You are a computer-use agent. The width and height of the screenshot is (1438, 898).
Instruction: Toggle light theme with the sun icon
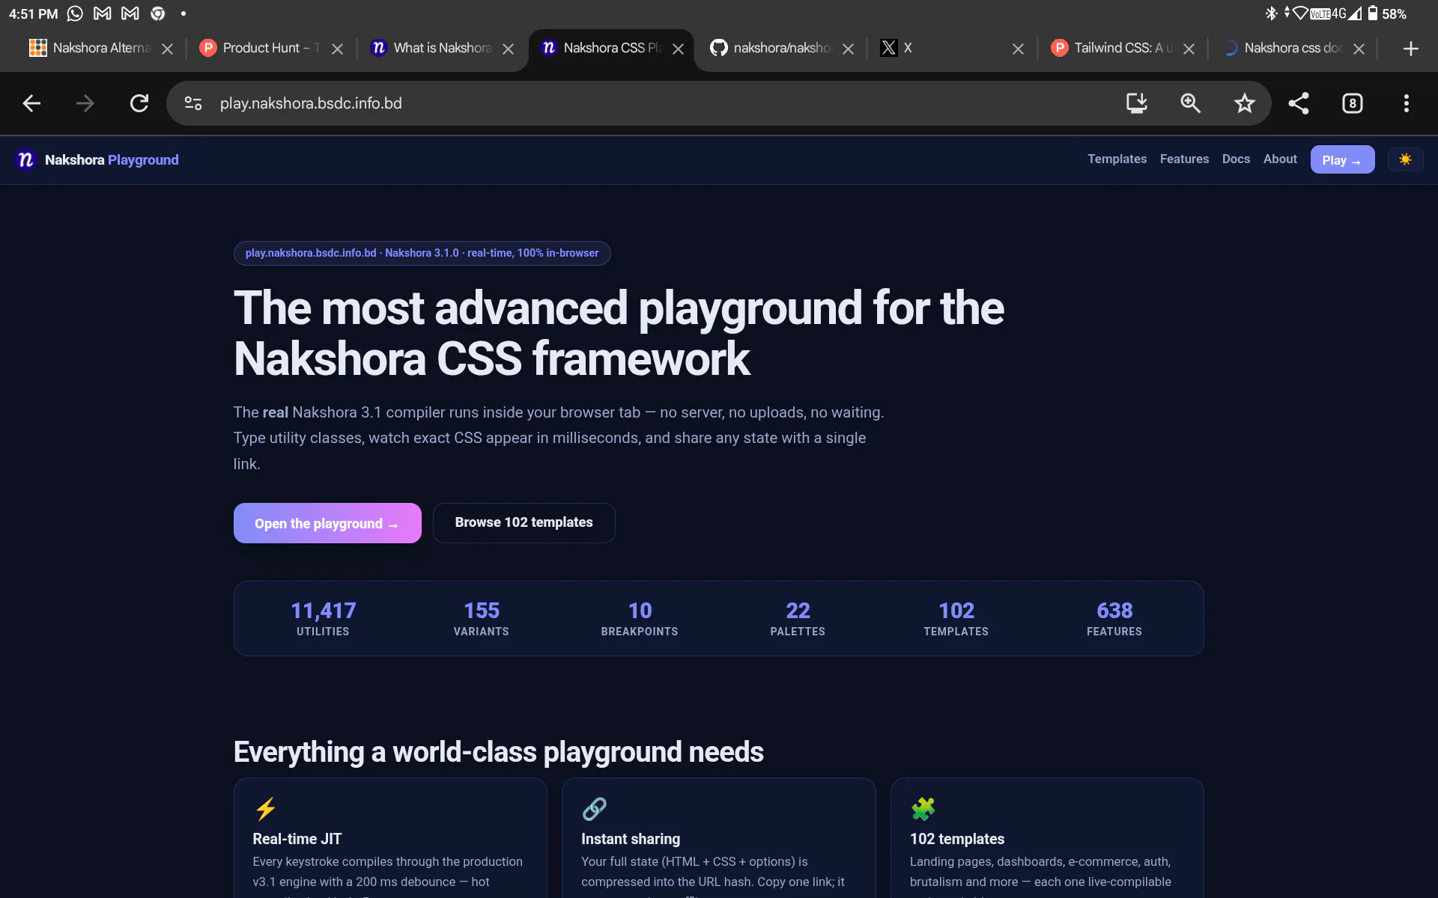click(x=1405, y=159)
